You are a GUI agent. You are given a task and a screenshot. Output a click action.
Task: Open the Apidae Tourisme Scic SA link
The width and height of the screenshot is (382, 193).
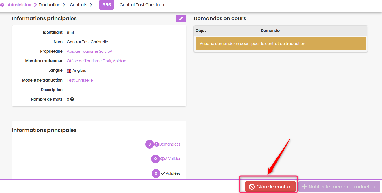point(90,51)
